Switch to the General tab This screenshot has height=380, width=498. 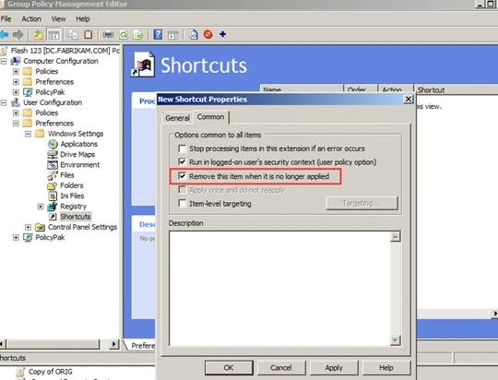(x=177, y=118)
